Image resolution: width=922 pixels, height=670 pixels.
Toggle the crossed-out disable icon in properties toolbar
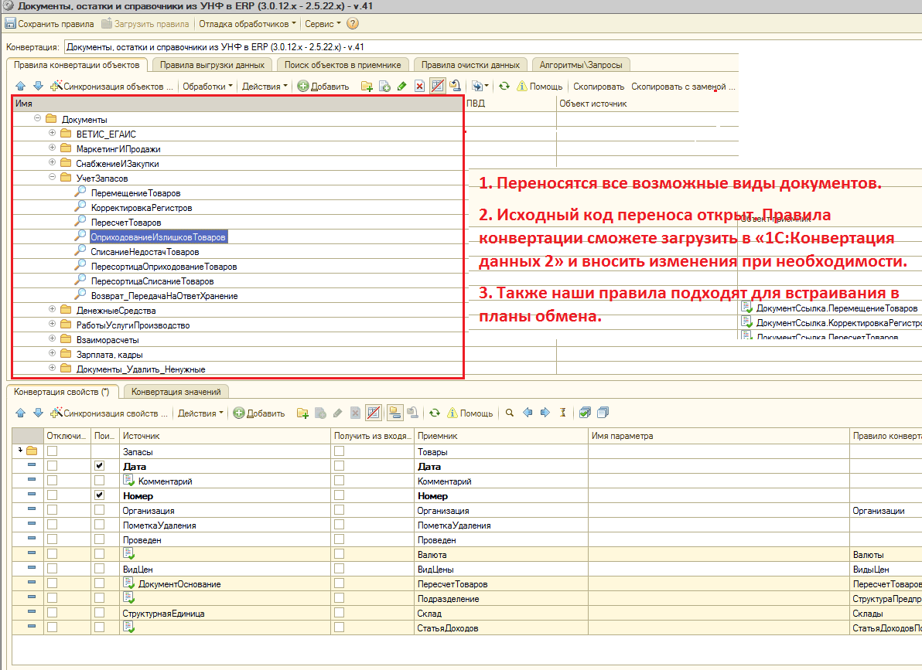[374, 413]
